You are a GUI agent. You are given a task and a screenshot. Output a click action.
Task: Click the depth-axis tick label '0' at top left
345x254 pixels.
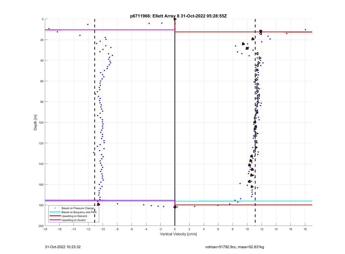[x=43, y=19]
